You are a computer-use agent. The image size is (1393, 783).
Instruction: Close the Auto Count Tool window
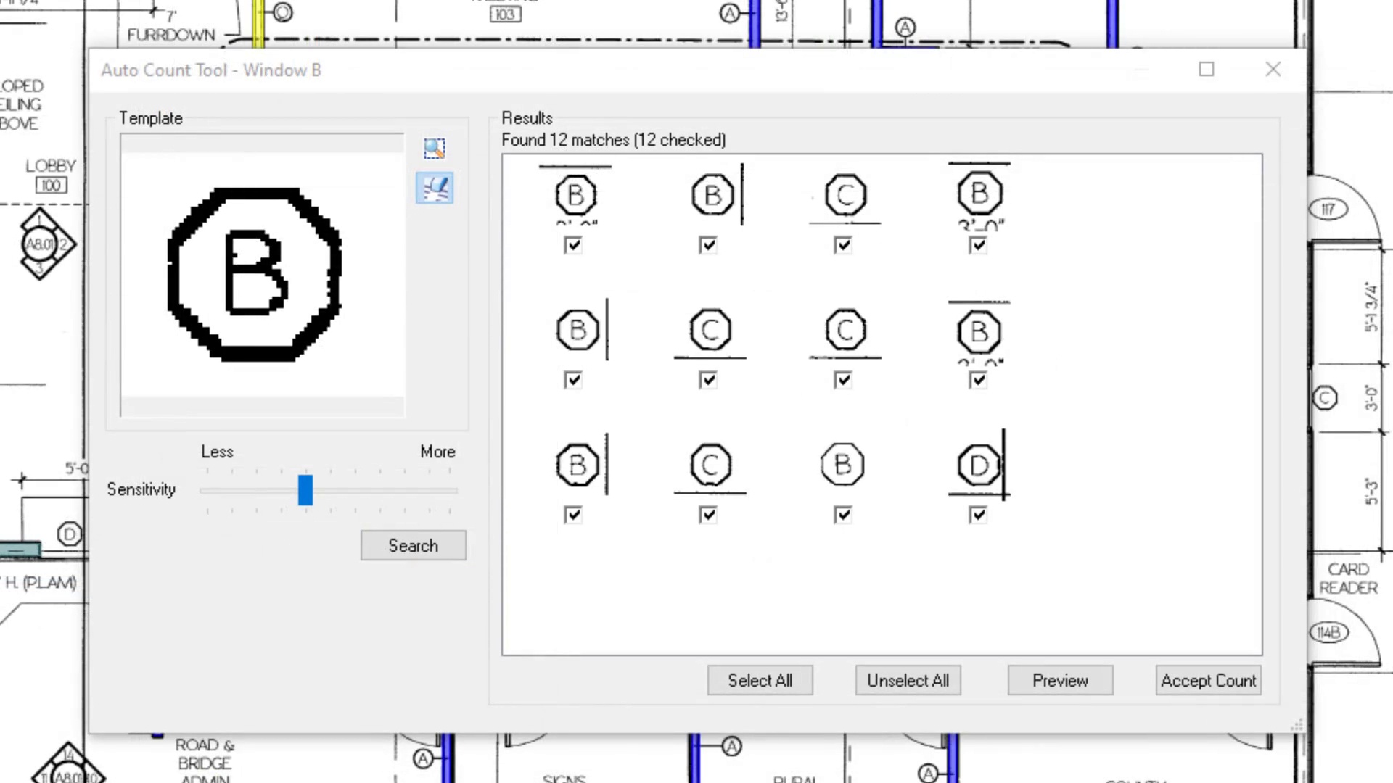click(x=1273, y=70)
